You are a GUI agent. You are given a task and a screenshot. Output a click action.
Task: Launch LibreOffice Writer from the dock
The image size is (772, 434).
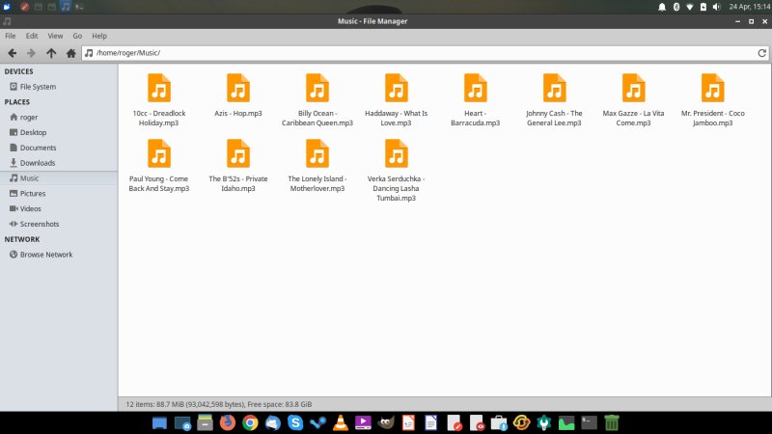[x=430, y=422]
